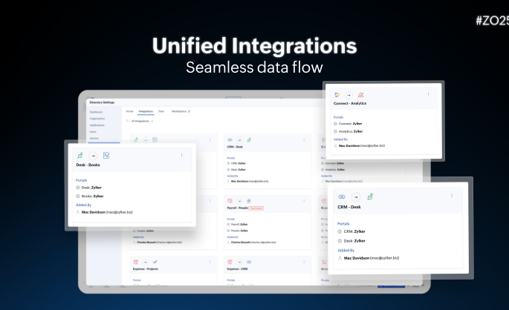Open the Marketplace external link tab

pos(181,111)
